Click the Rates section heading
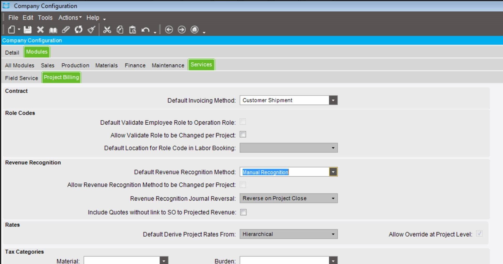This screenshot has height=264, width=503. click(12, 225)
